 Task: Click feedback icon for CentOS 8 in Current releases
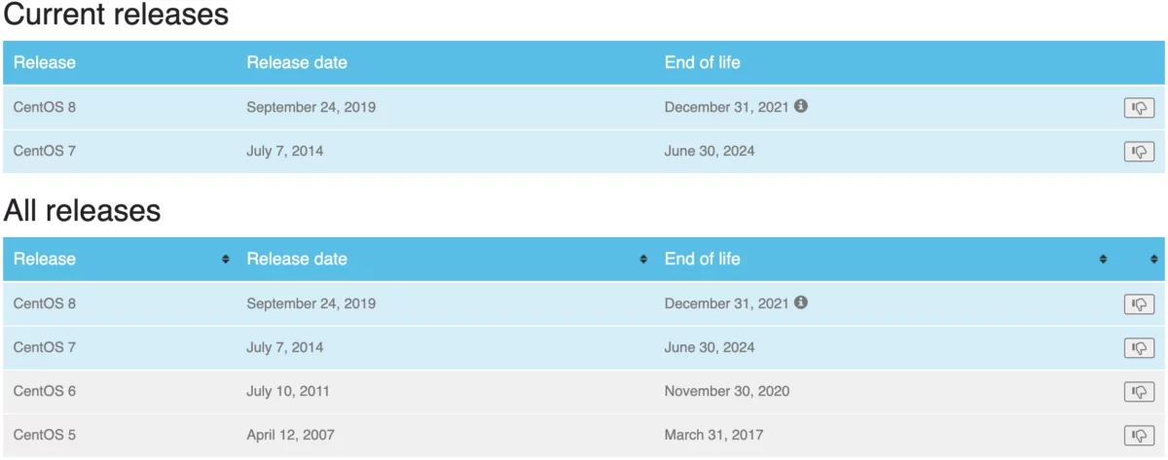[1139, 108]
